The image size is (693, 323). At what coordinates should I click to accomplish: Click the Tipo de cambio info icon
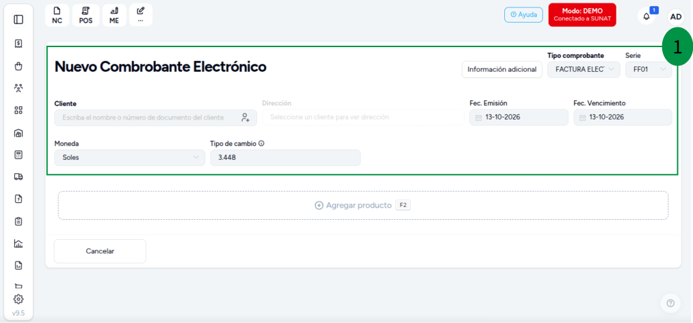pos(261,143)
